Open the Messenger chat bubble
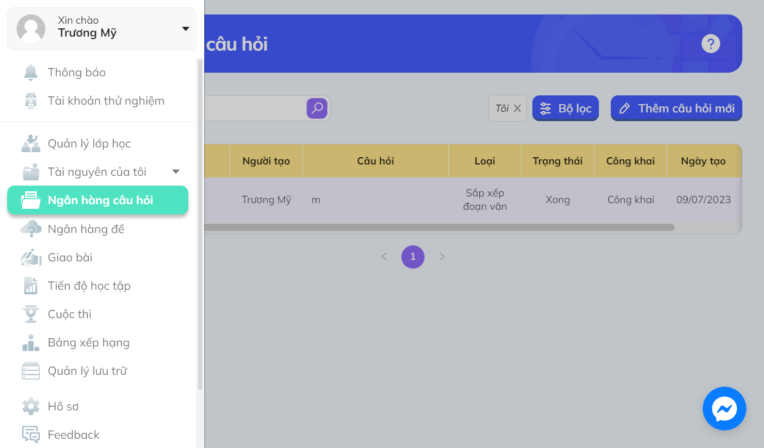Screen dimensions: 764x448 pyautogui.click(x=724, y=409)
